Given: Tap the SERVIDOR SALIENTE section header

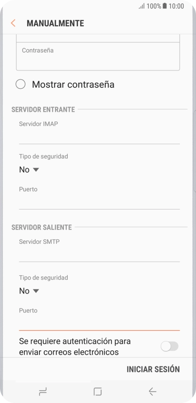Looking at the screenshot, I should (42, 227).
